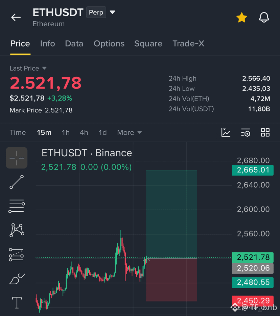Open the Square tab

coord(148,44)
